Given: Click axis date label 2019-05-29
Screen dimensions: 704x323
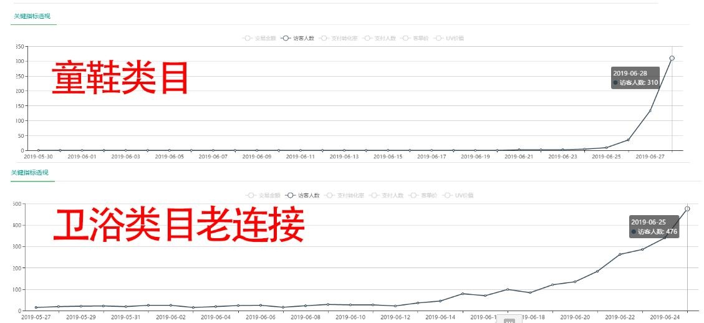Looking at the screenshot, I should click(x=81, y=317).
